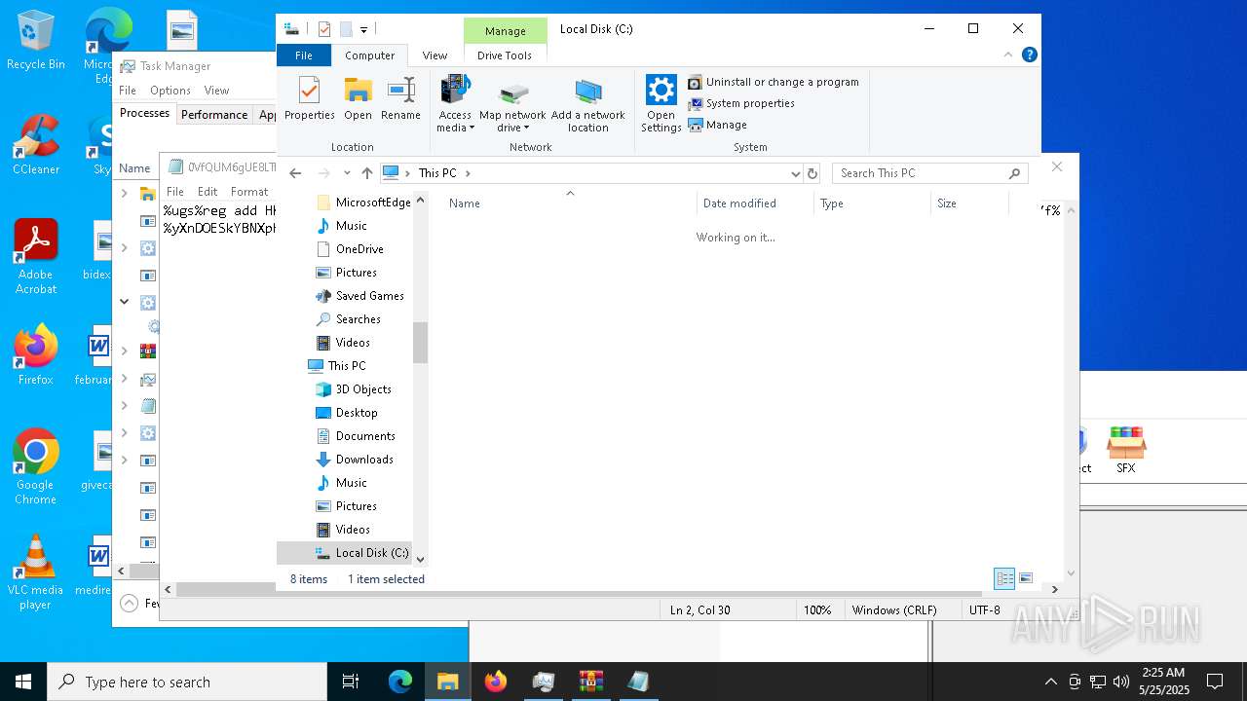Switch to the Computer ribbon tab
The image size is (1247, 701).
coord(370,55)
